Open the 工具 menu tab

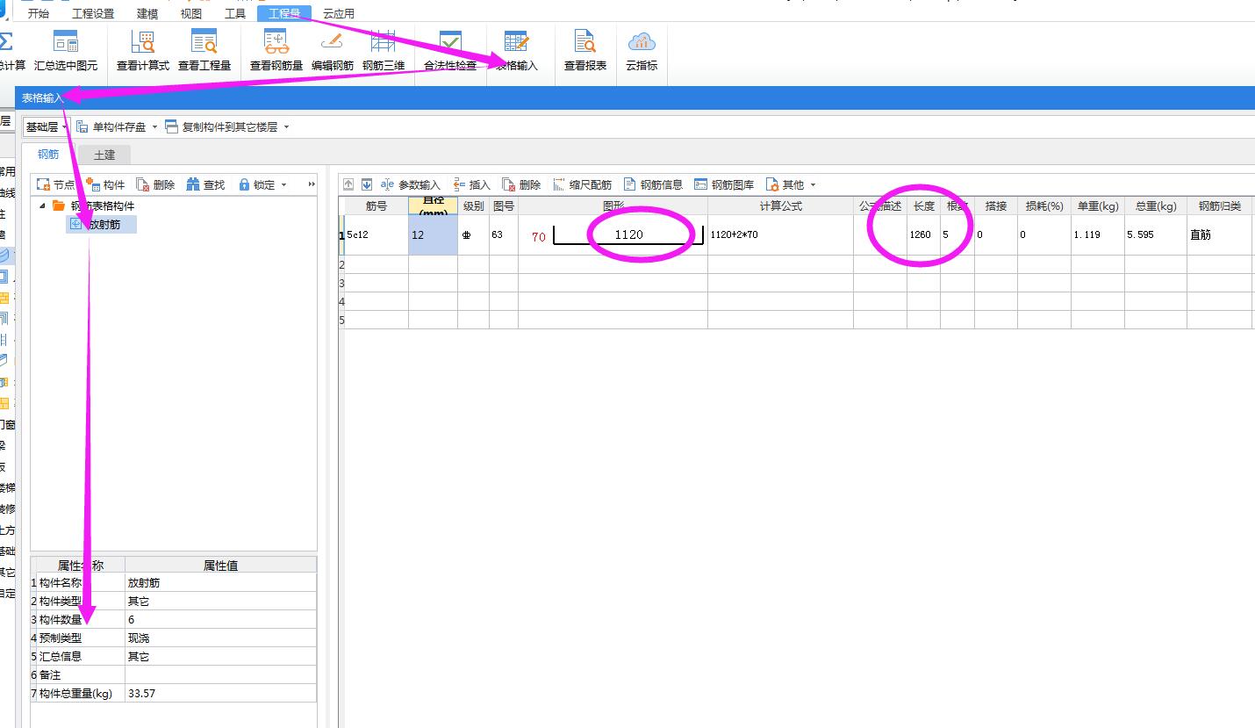pos(235,13)
